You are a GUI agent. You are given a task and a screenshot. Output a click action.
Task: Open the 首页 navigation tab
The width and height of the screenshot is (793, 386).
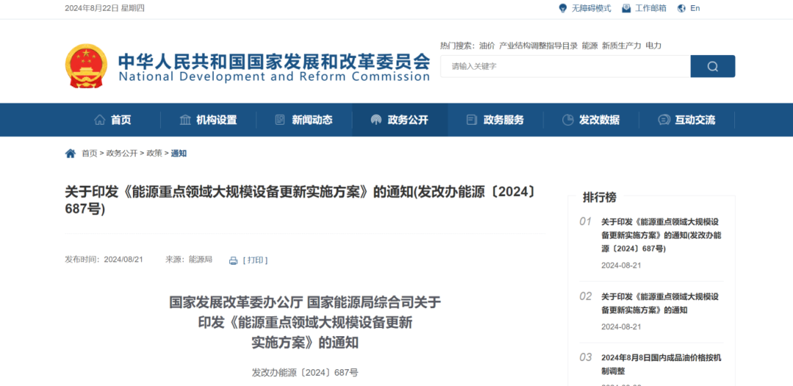pos(113,120)
